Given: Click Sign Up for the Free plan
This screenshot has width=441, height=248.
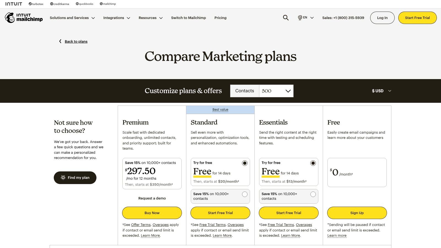Looking at the screenshot, I should 357,213.
